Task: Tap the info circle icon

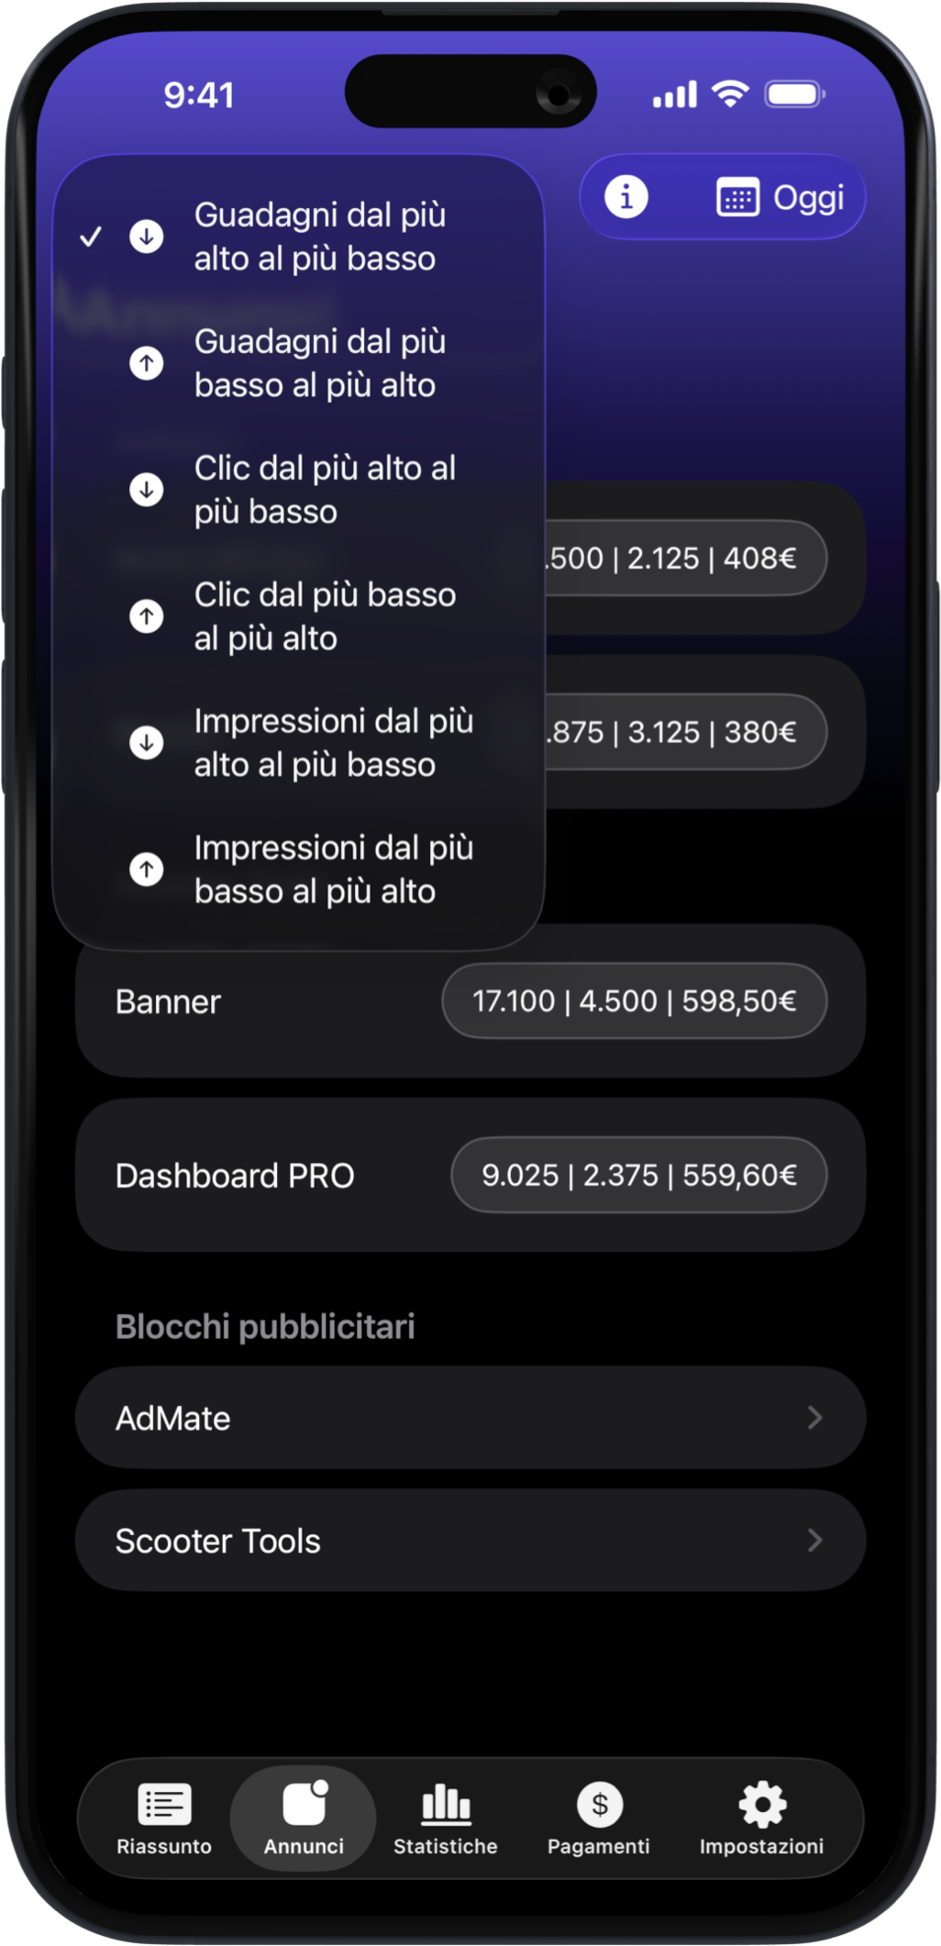Action: coord(626,197)
